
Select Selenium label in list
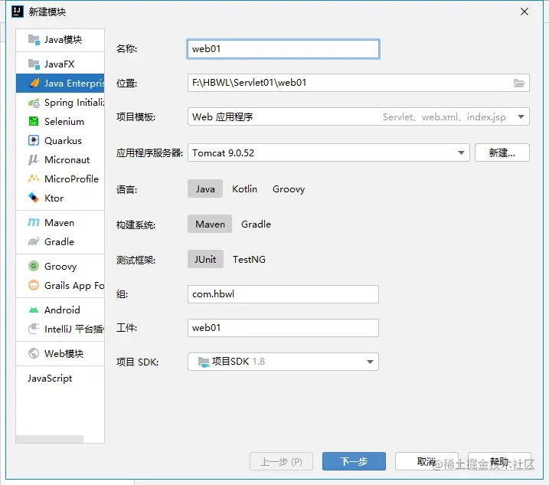pyautogui.click(x=64, y=122)
